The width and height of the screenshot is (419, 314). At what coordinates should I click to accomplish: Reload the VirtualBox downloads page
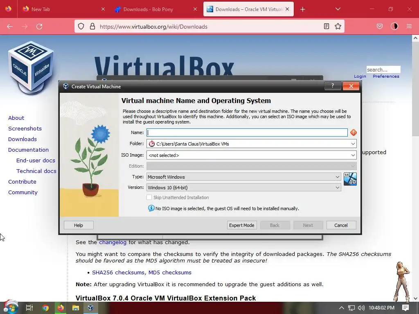39,27
